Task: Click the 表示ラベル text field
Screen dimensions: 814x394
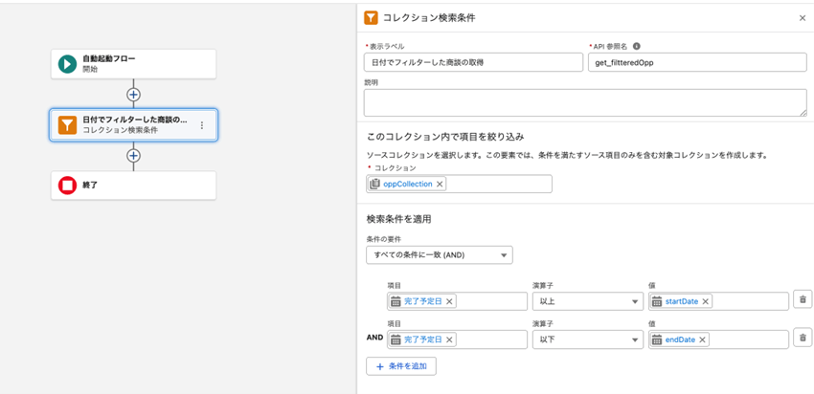Action: point(473,62)
